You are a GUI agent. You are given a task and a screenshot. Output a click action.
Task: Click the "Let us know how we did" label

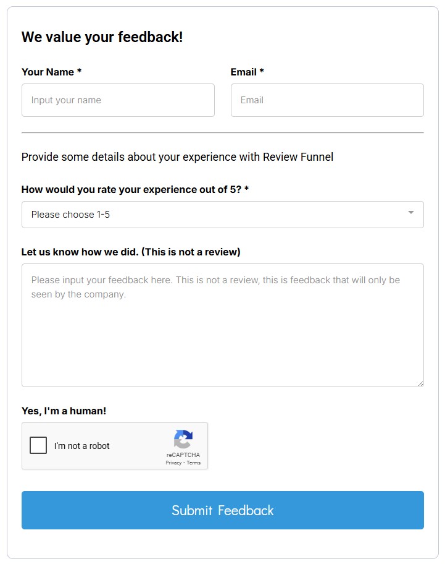point(131,252)
